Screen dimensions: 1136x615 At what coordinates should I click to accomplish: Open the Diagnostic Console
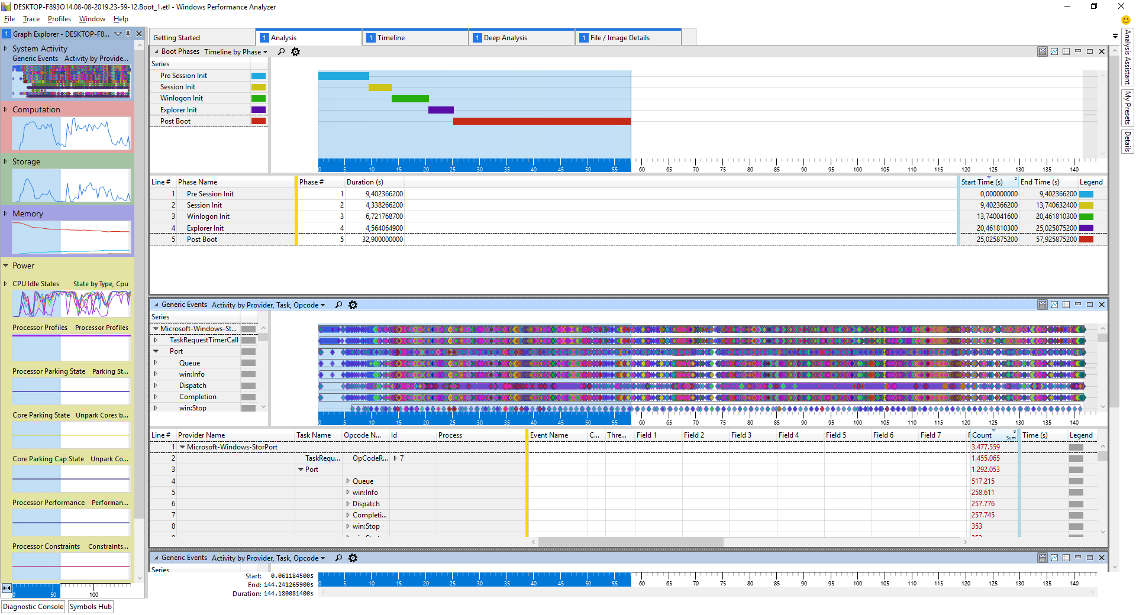pos(33,607)
